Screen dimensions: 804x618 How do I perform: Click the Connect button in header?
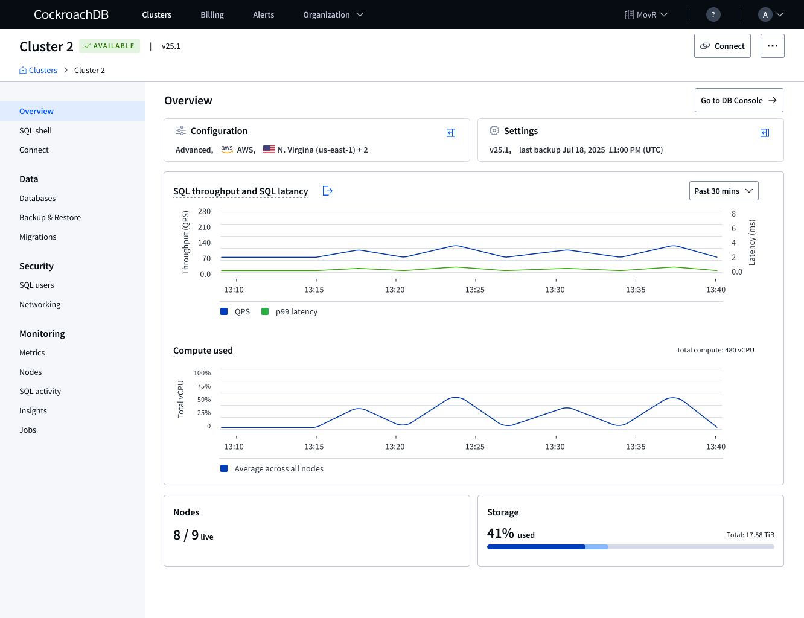tap(723, 46)
